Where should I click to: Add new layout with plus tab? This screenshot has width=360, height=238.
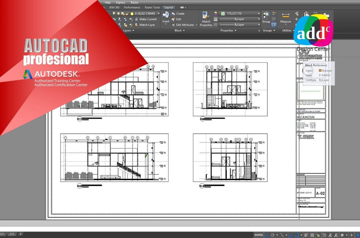tap(20, 234)
